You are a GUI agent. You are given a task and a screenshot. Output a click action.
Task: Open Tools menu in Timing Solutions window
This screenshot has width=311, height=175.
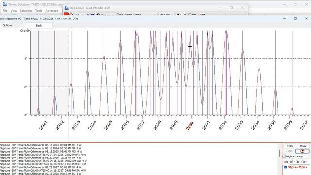pyautogui.click(x=39, y=11)
